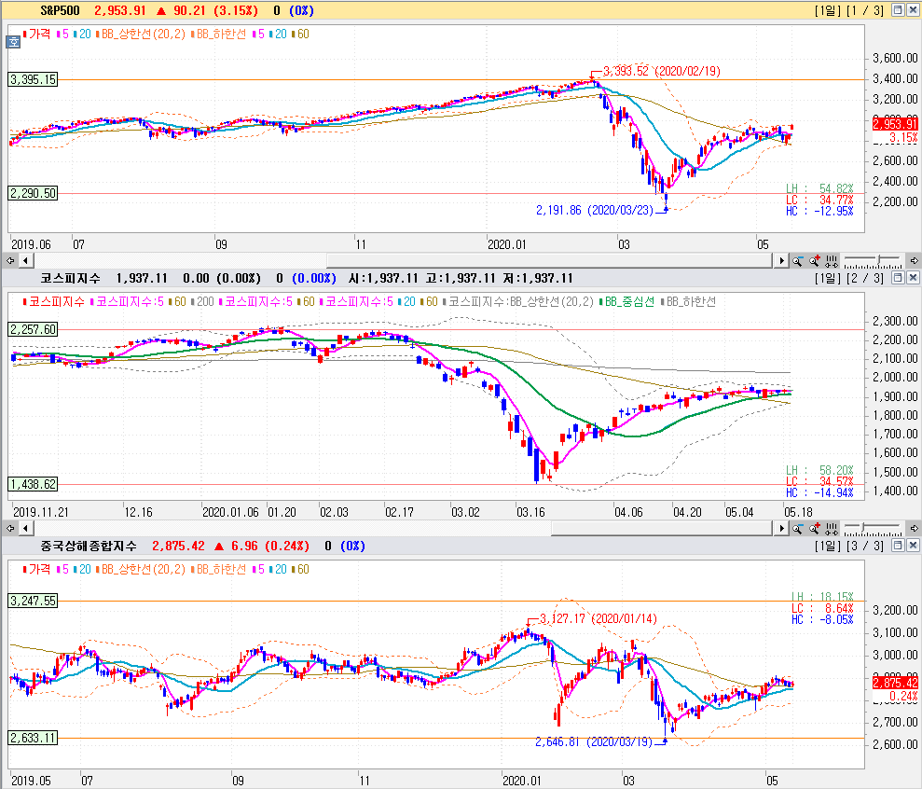Click 2,646.81 (2020/03/19) low annotation

pos(594,742)
